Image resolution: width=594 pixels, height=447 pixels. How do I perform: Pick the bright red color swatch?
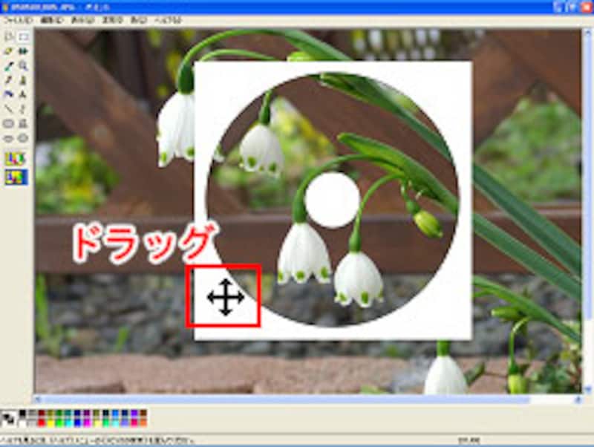pos(42,423)
